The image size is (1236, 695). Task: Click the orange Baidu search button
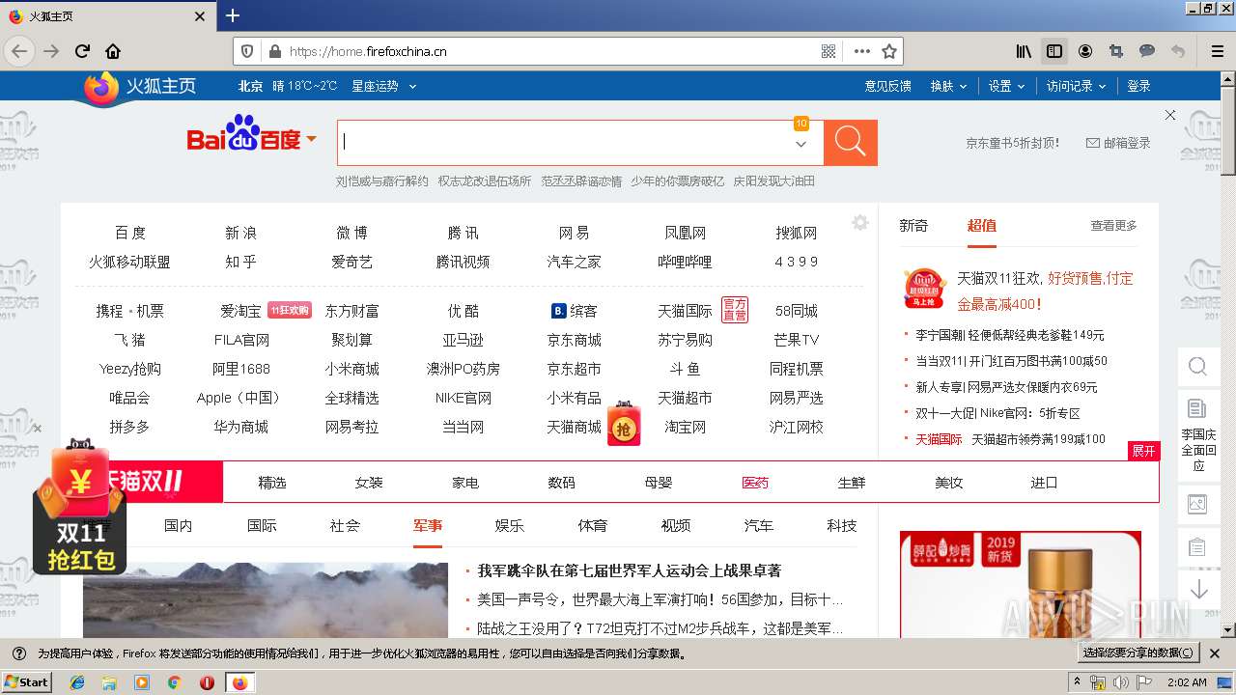(851, 143)
